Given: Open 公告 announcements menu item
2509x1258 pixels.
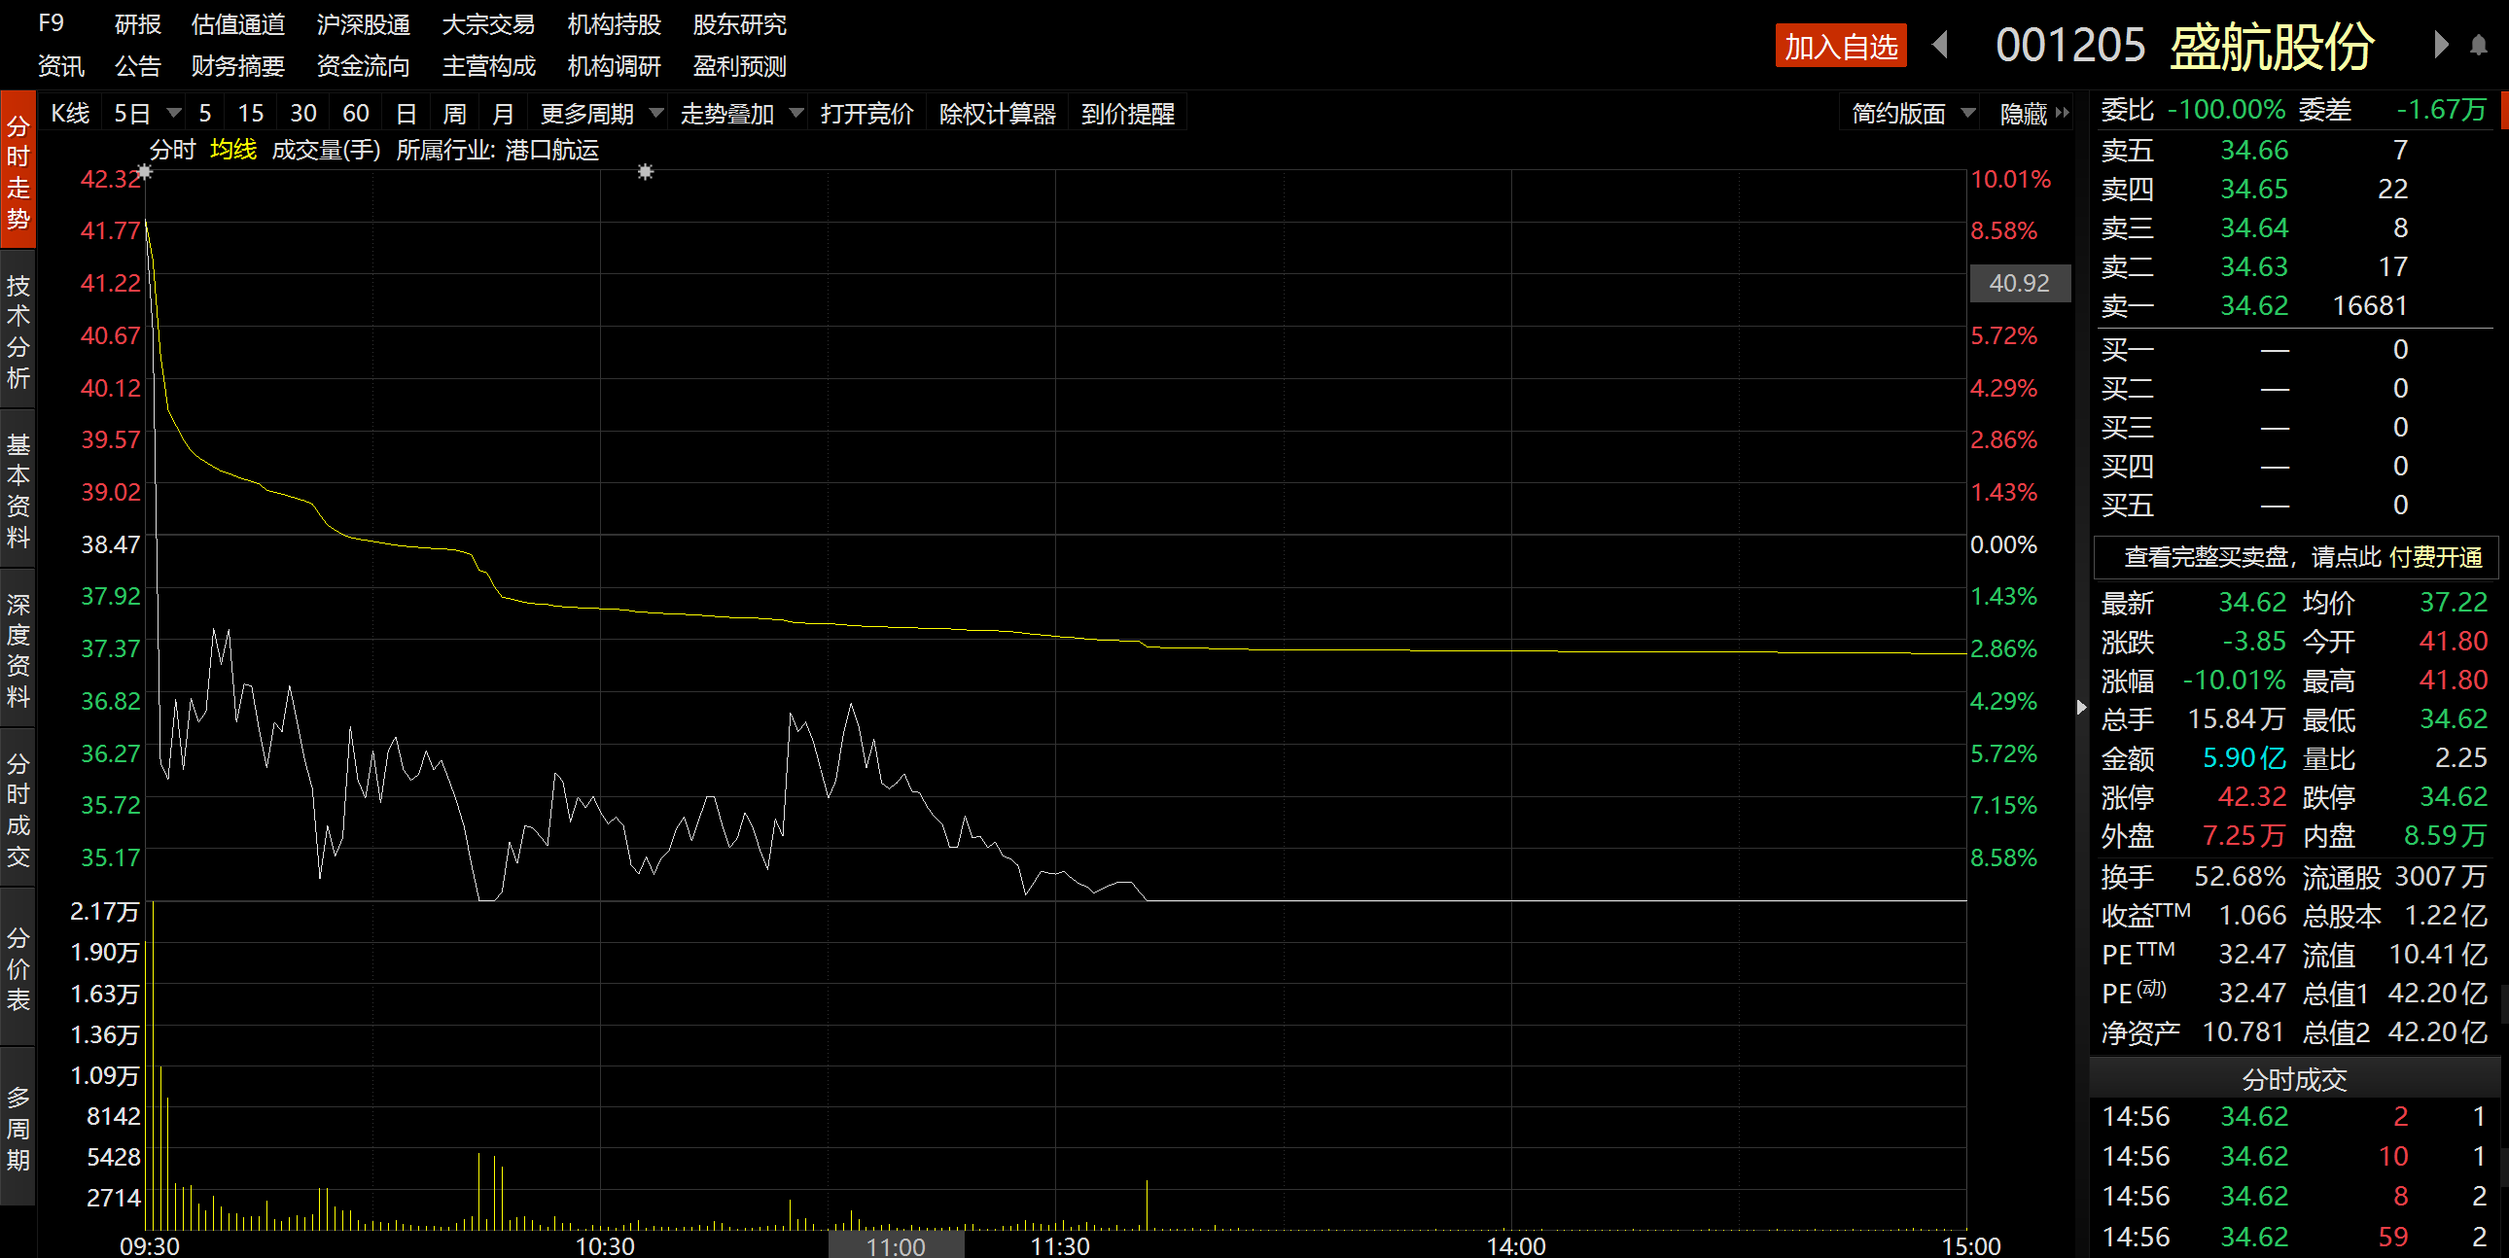Looking at the screenshot, I should tap(137, 66).
